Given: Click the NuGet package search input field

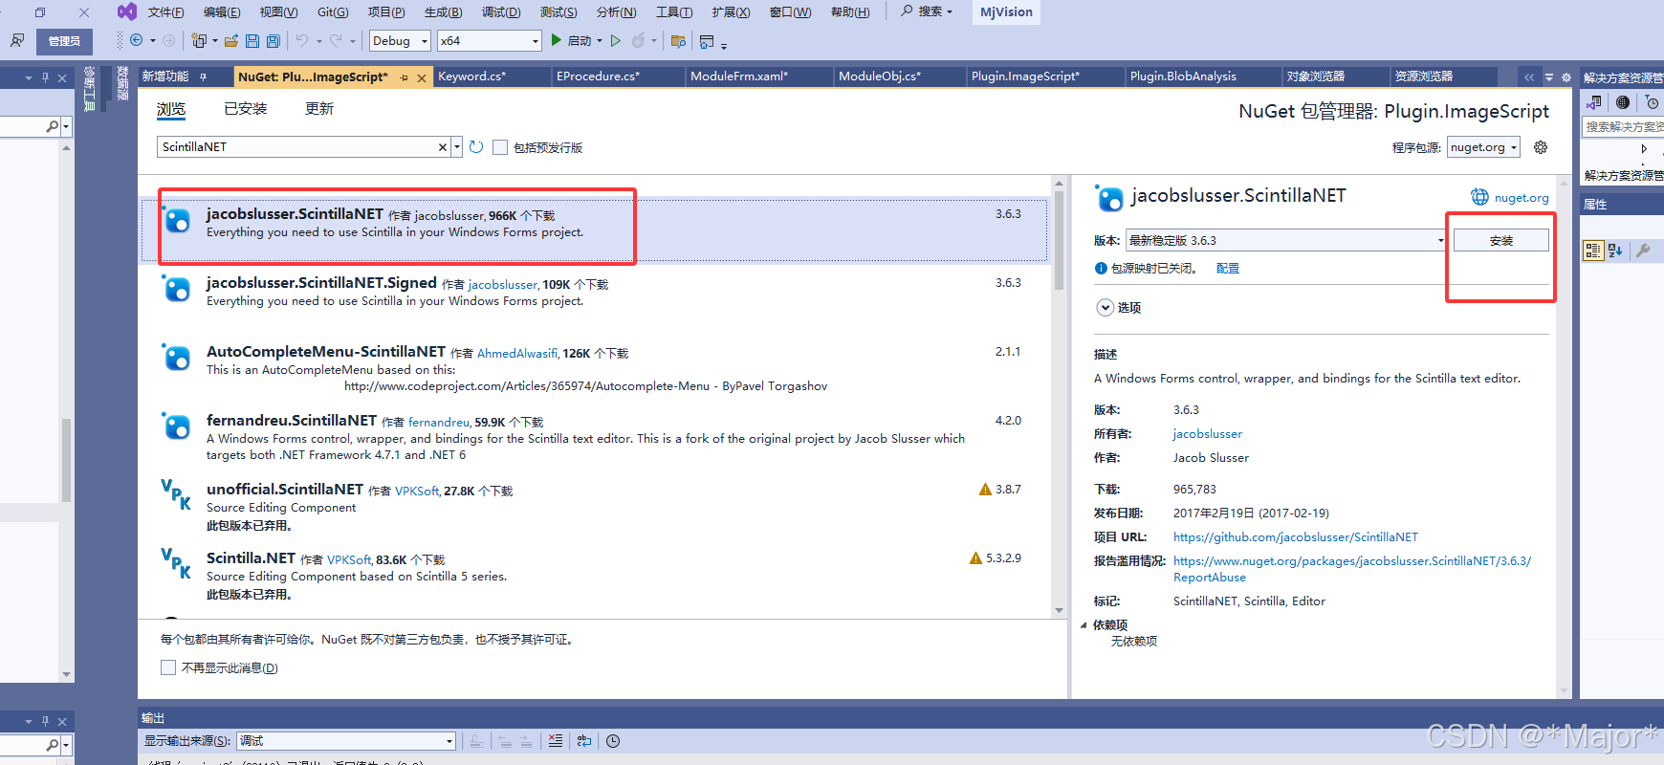Looking at the screenshot, I should click(298, 147).
